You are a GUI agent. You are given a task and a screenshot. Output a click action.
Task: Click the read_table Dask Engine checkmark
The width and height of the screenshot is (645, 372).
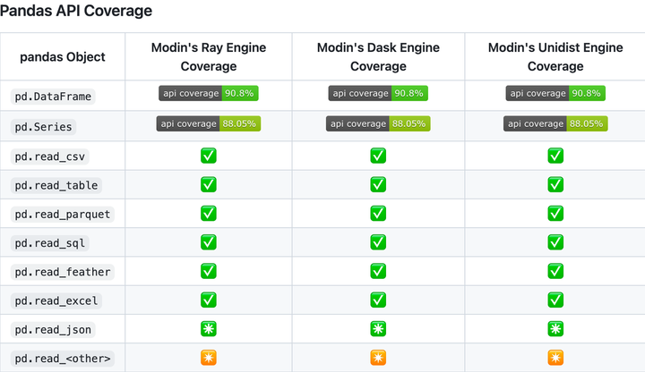378,184
